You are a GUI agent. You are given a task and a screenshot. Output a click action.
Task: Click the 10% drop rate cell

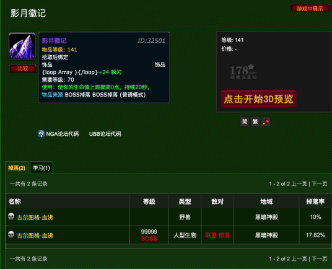click(x=315, y=217)
